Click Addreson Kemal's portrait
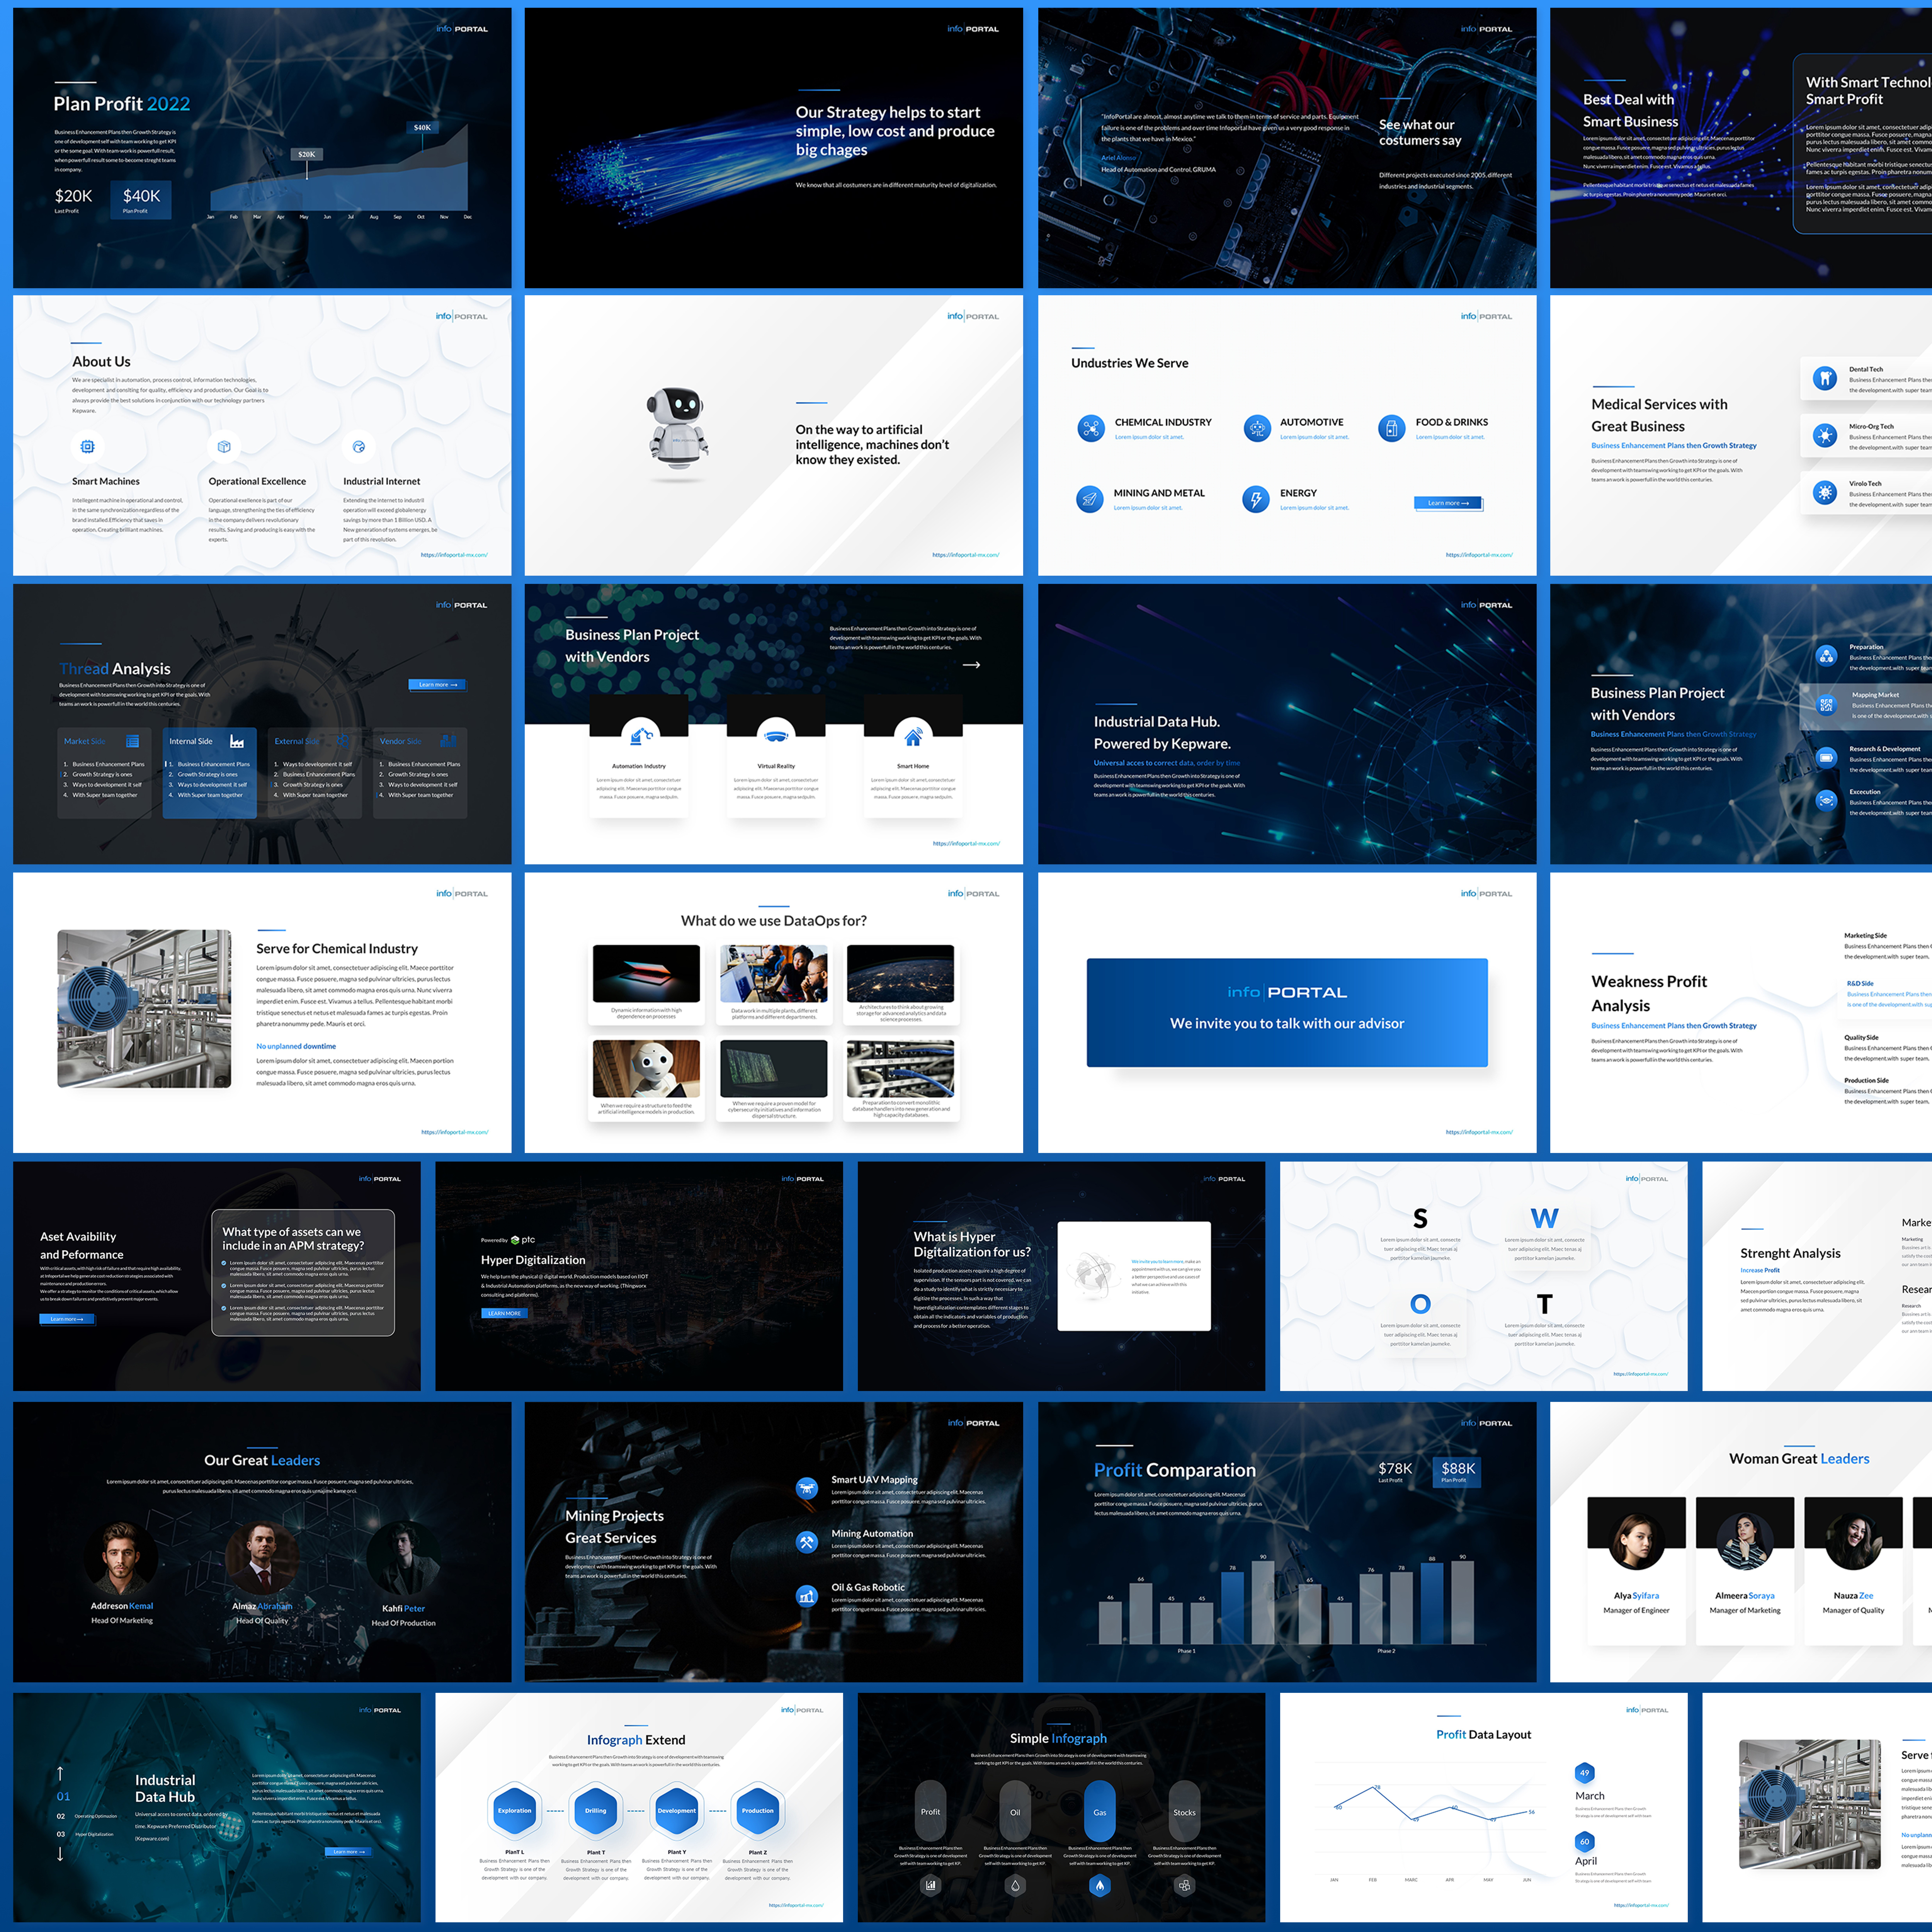Screen dimensions: 1932x1932 (121, 1557)
